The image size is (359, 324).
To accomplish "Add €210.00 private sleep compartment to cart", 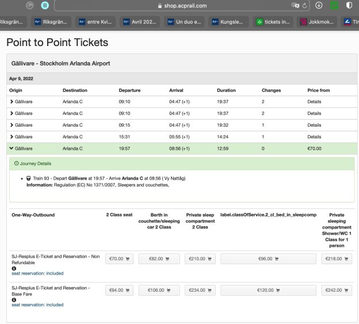I will [x=200, y=259].
